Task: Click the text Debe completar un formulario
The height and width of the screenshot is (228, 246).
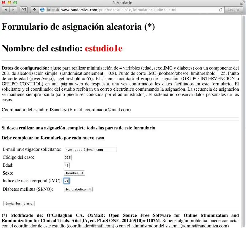Action: pyautogui.click(x=54, y=138)
